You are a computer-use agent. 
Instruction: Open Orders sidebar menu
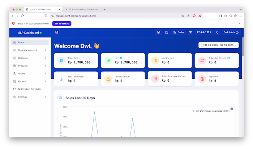pos(30,74)
